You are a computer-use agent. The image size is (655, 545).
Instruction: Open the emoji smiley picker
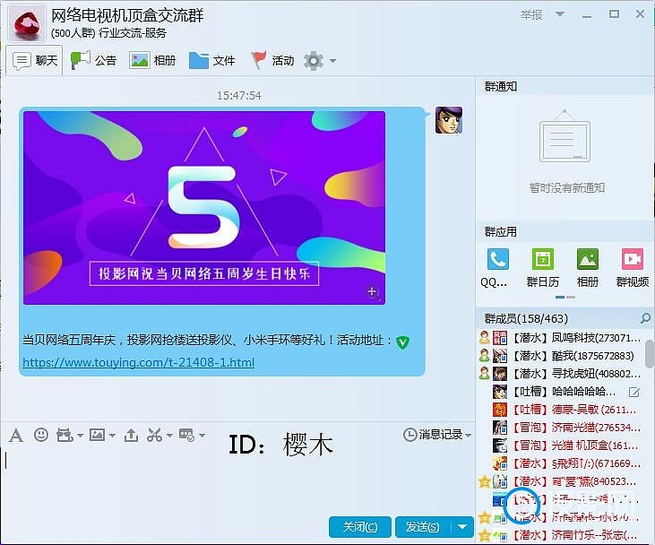click(40, 435)
